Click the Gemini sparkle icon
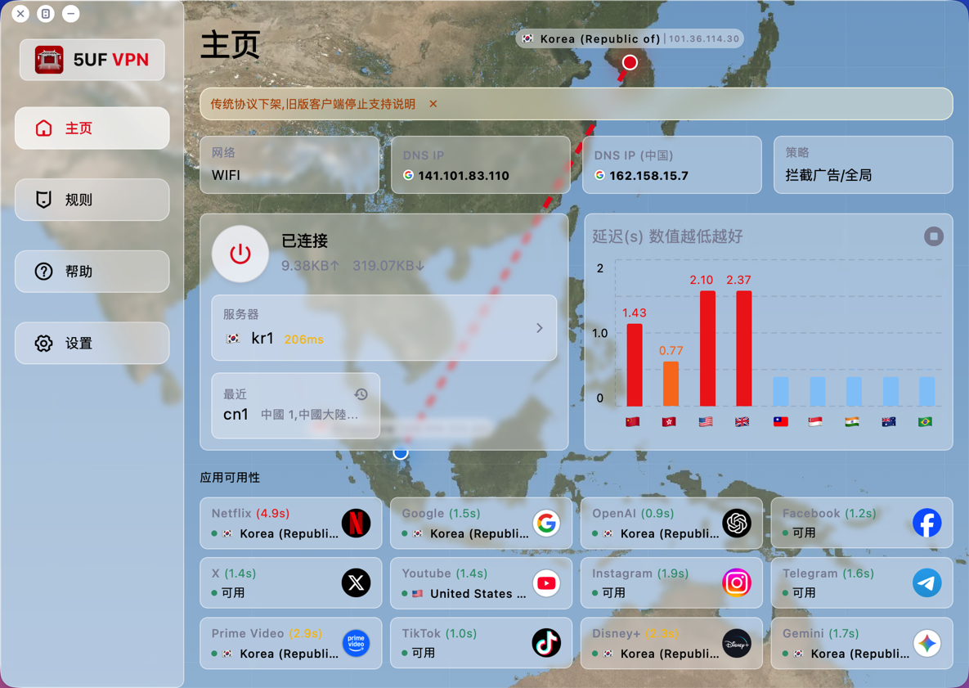The height and width of the screenshot is (688, 969). (926, 643)
